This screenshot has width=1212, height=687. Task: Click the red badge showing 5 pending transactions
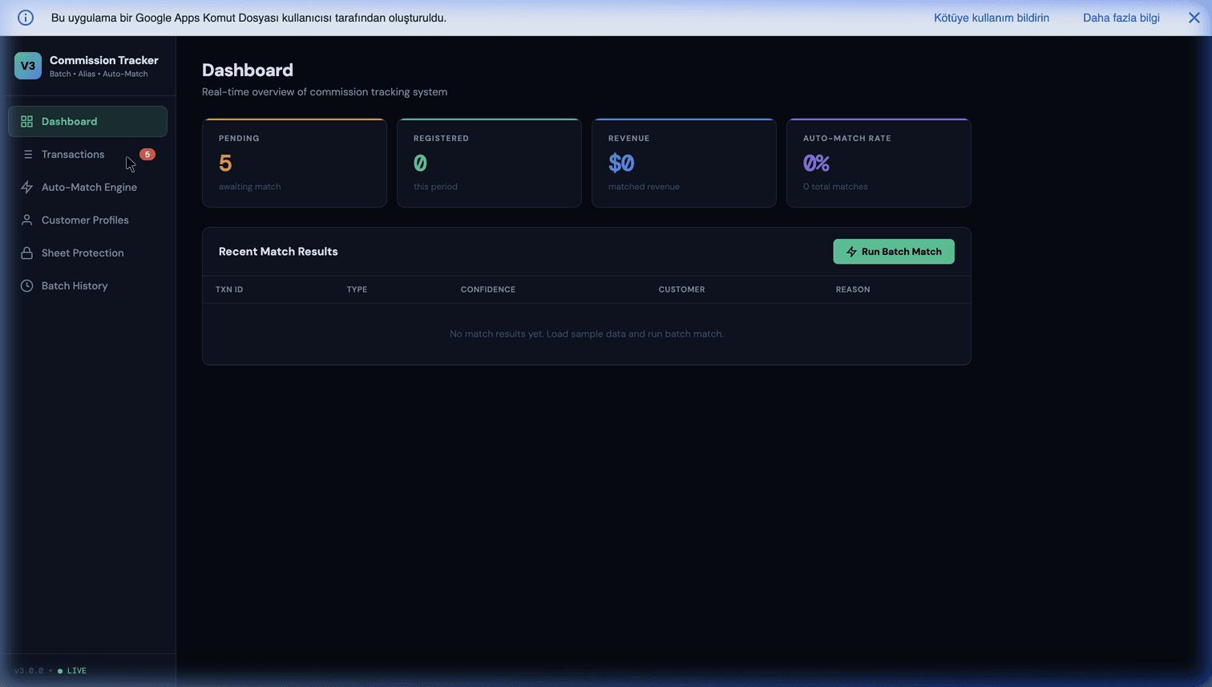[x=147, y=154]
